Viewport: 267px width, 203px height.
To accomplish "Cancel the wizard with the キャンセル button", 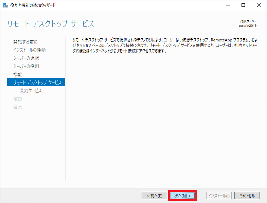I will point(247,196).
